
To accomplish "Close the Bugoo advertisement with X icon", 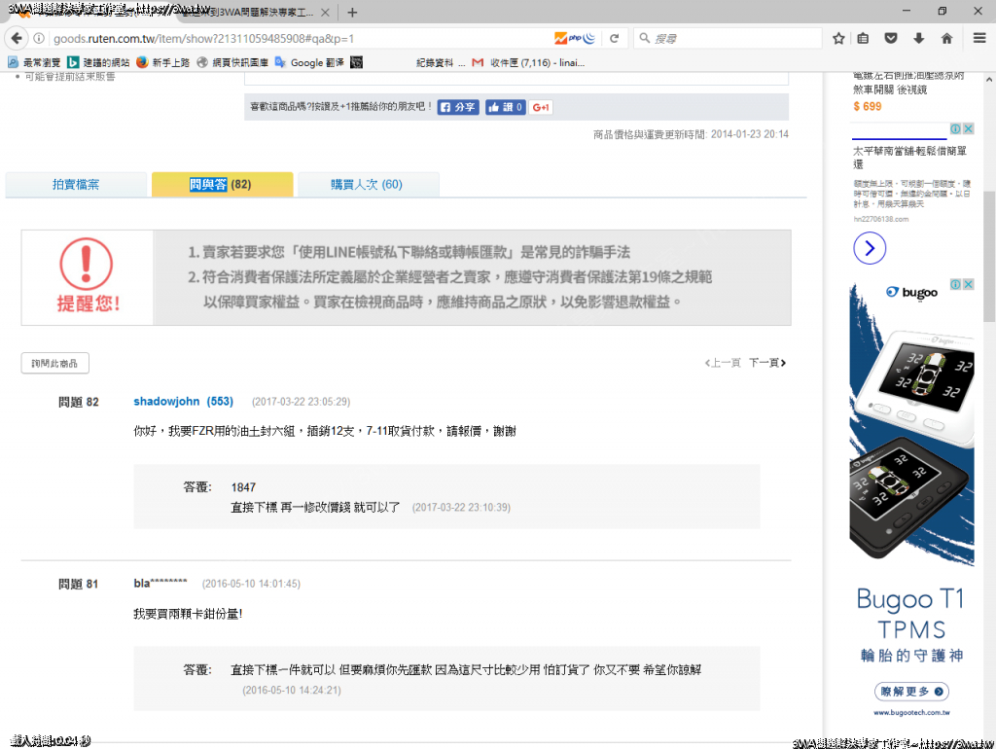I will click(968, 284).
